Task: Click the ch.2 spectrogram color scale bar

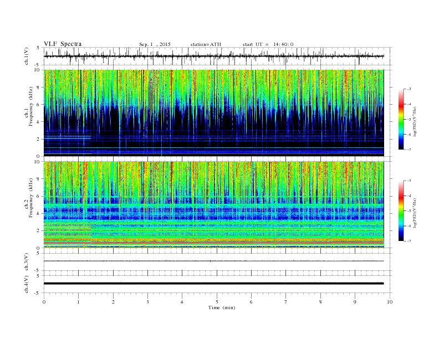Action: pos(401,210)
